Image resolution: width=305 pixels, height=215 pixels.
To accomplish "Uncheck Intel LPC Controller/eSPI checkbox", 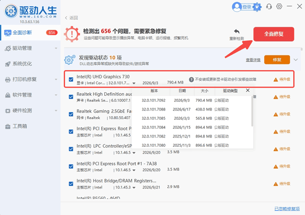I will coord(71,149).
